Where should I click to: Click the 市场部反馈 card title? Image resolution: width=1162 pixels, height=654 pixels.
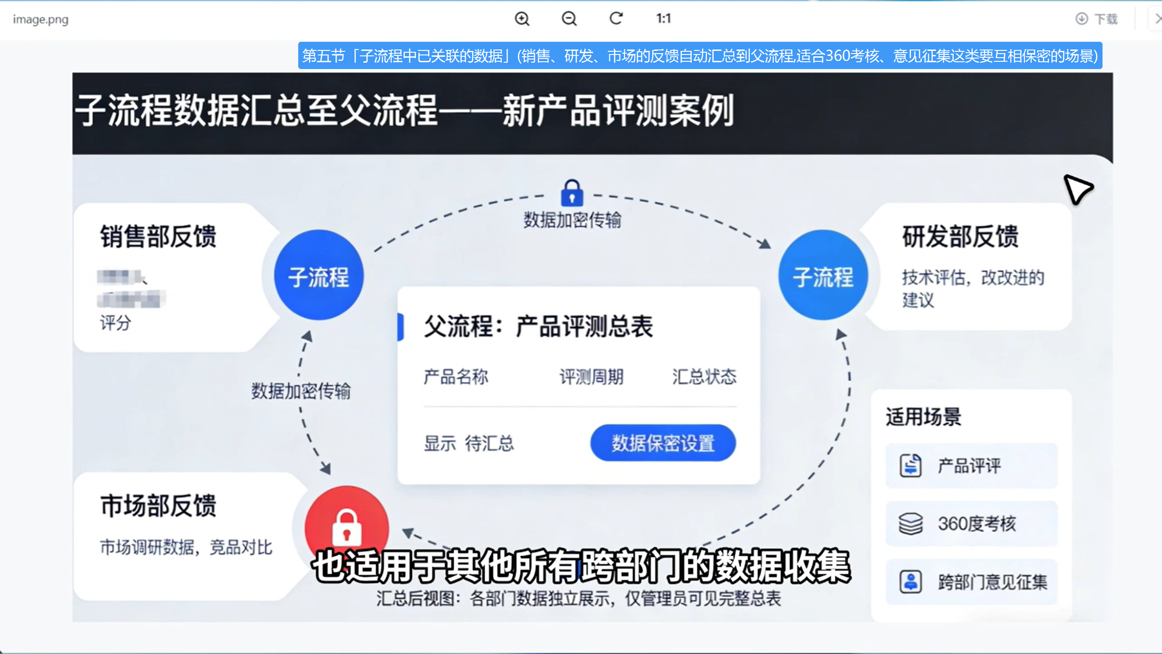tap(158, 505)
